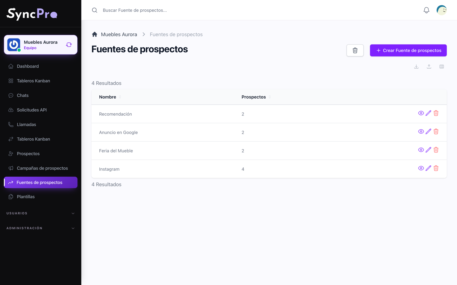Click the download icon above table
The width and height of the screenshot is (457, 285).
tap(416, 67)
